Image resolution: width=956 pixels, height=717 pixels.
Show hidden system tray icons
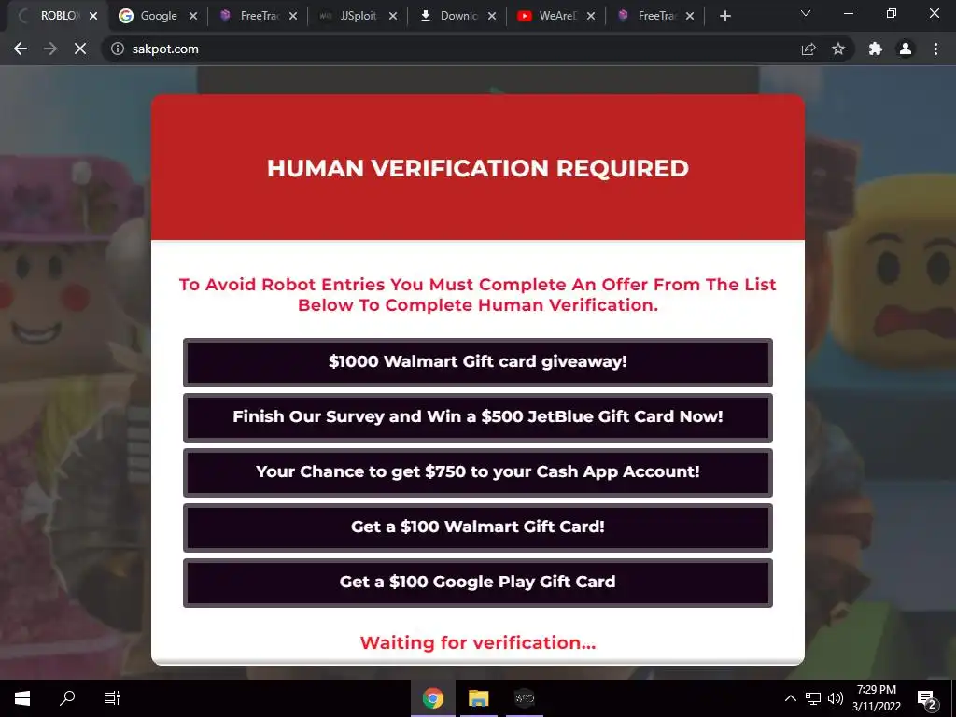tap(790, 698)
